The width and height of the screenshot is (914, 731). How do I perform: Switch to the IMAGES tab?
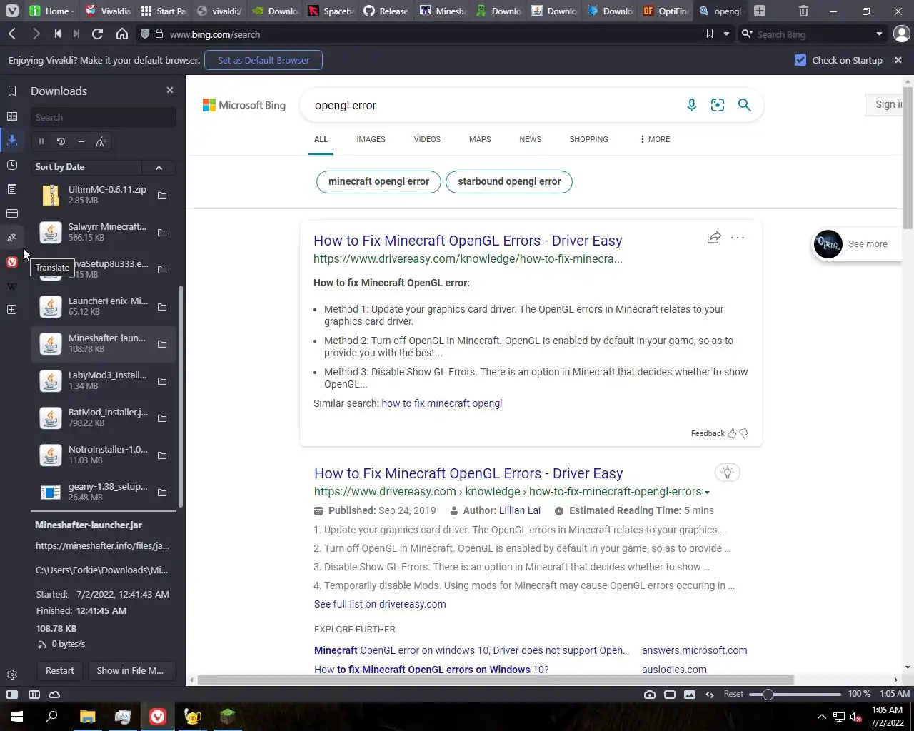coord(371,139)
